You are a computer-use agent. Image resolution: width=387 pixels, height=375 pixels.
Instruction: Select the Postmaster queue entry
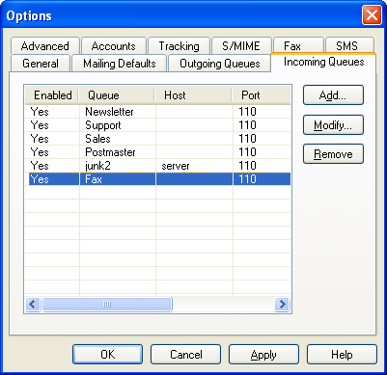coord(158,152)
